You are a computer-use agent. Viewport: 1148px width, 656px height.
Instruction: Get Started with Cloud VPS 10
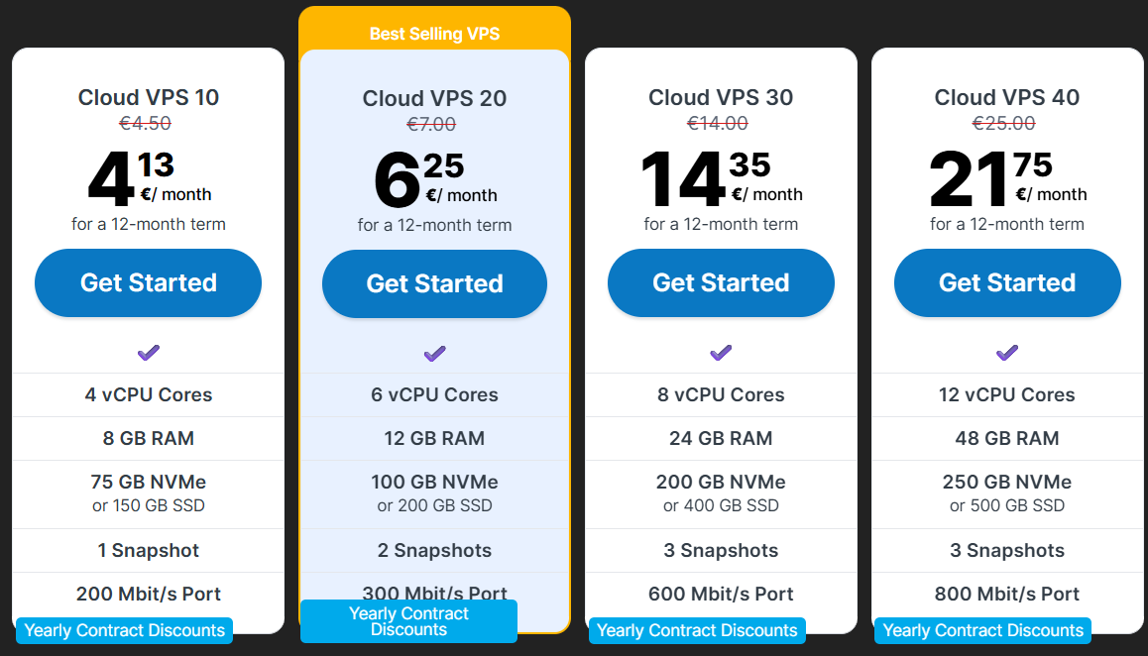pyautogui.click(x=149, y=282)
